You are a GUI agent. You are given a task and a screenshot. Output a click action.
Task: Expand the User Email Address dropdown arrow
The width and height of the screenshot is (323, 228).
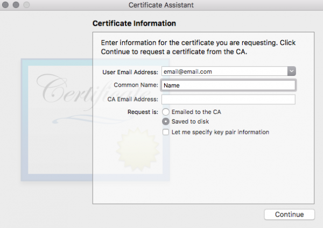click(291, 71)
